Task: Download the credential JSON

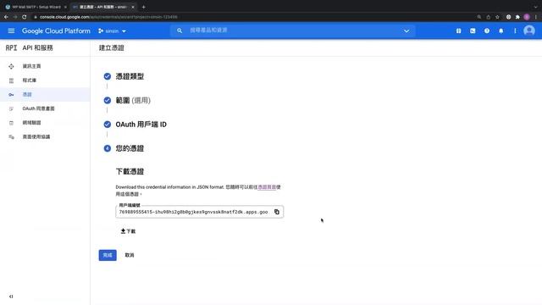Action: point(128,231)
